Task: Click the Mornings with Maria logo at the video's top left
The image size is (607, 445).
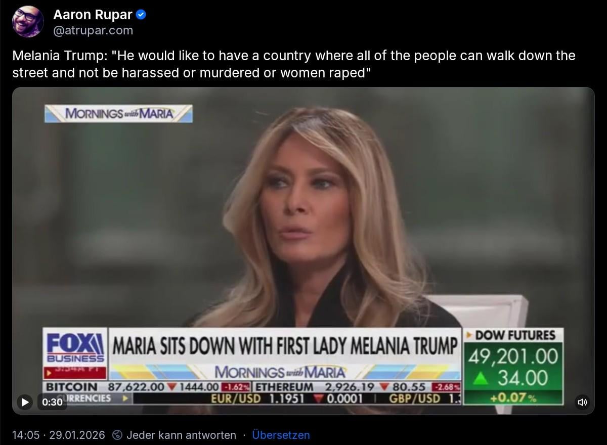Action: [118, 114]
